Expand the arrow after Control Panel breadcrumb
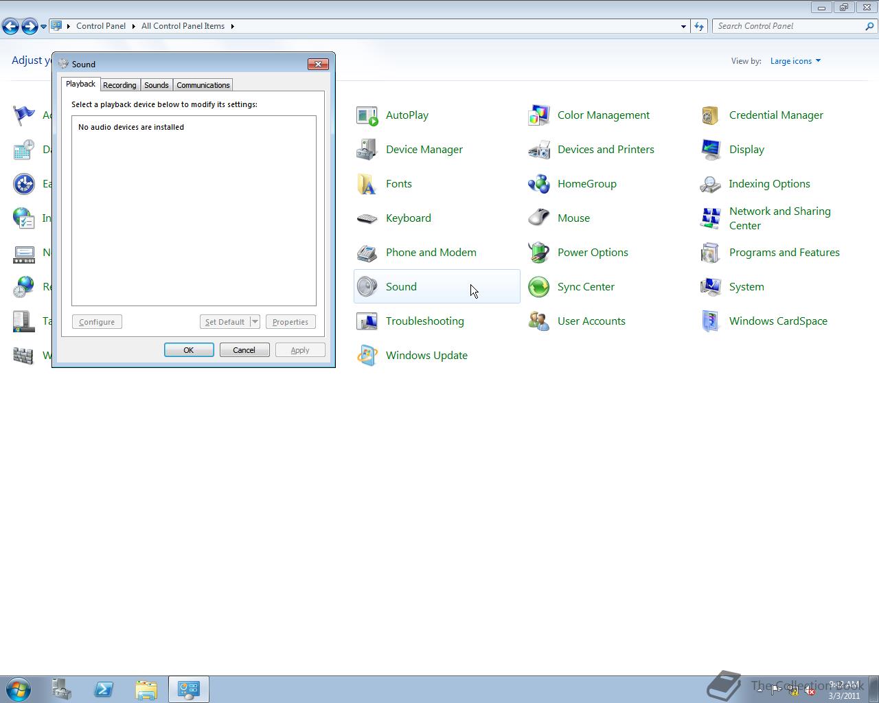Screen dimensions: 879x703 click(x=133, y=26)
